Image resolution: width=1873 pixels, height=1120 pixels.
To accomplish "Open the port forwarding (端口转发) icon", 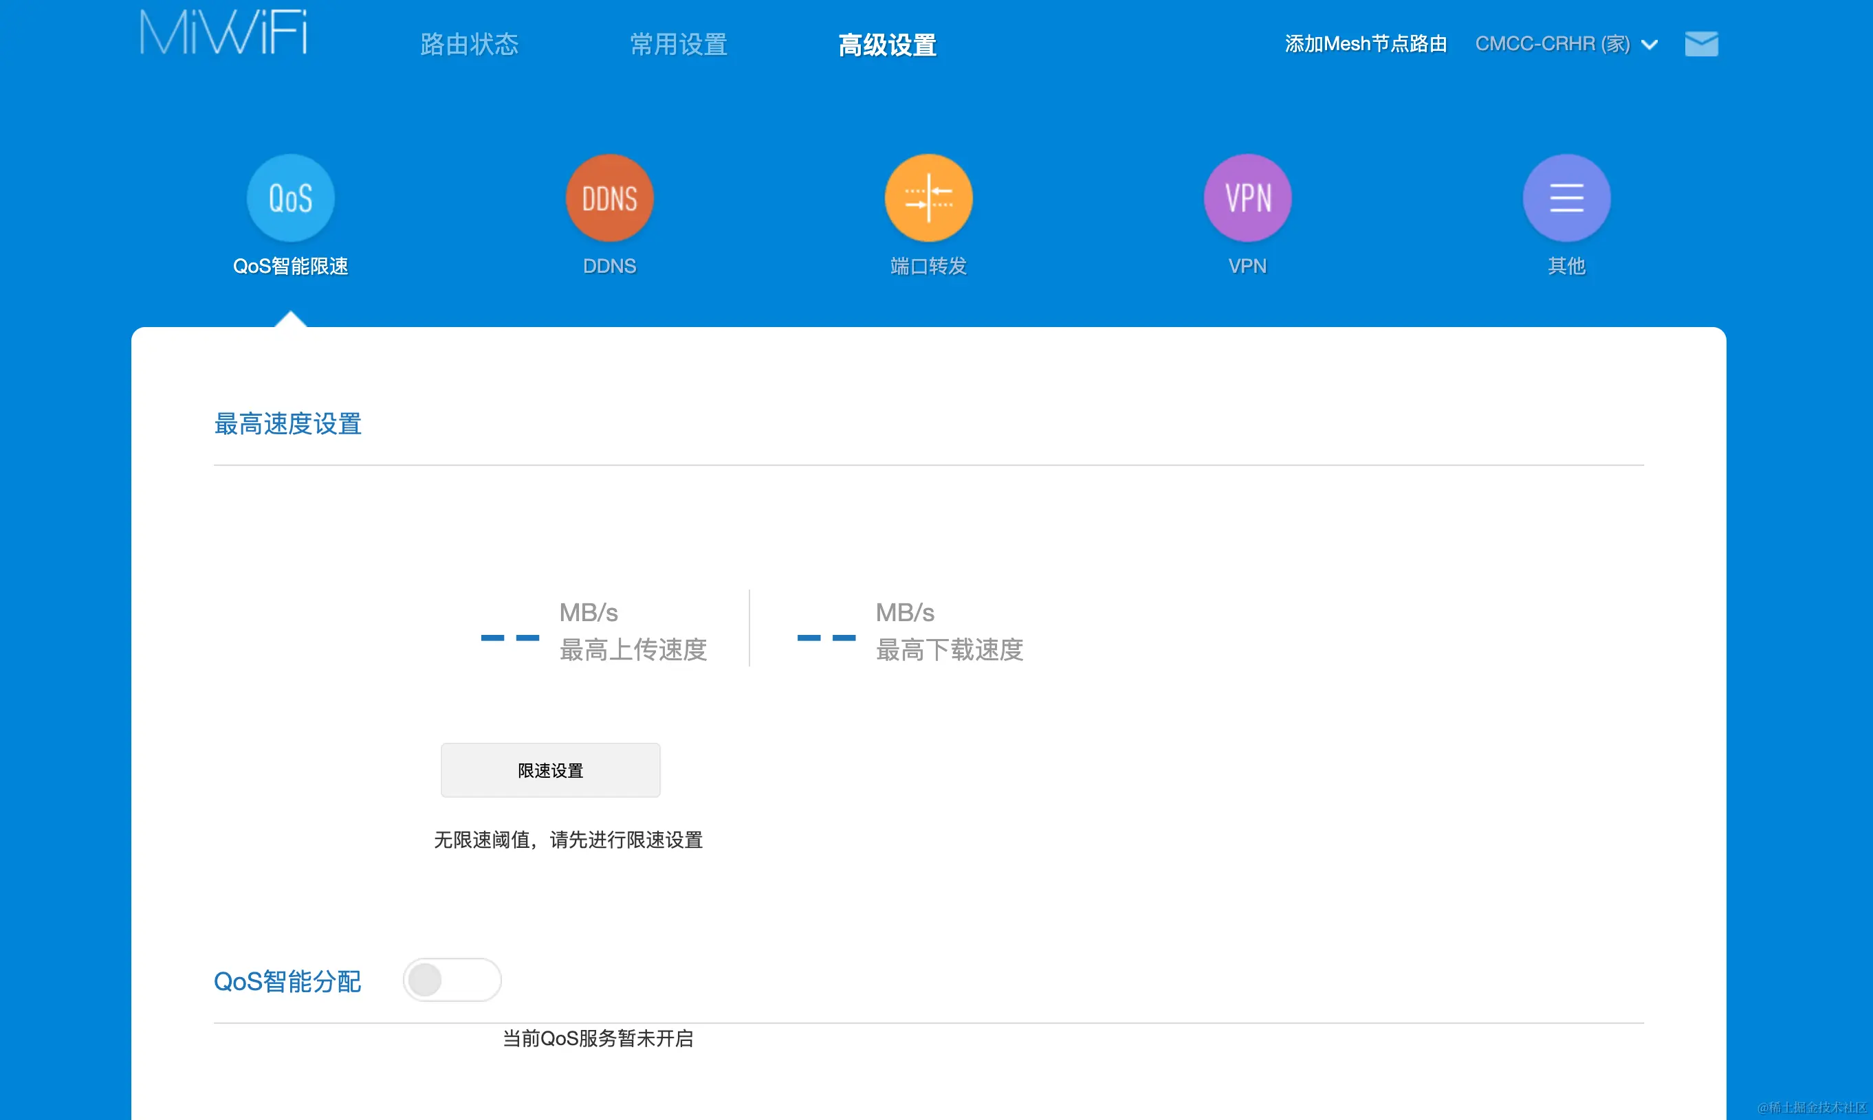I will click(928, 199).
